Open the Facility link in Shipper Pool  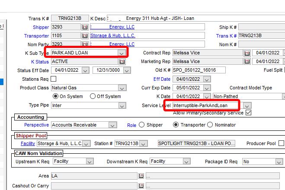28,143
